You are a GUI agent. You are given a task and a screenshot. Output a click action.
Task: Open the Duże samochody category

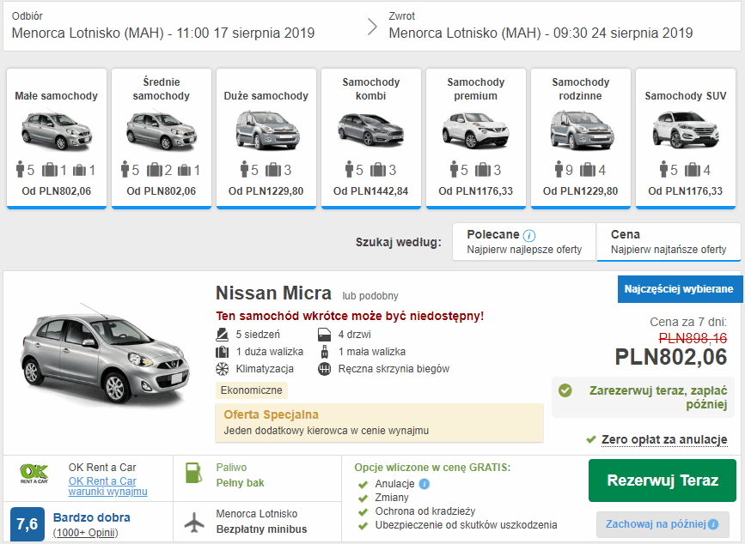click(266, 138)
